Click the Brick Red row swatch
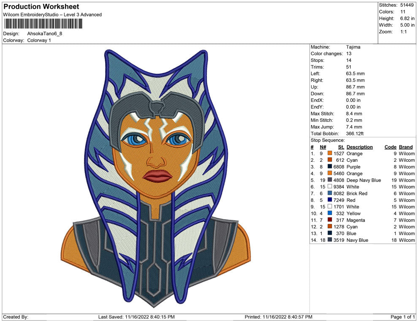Image resolution: width=418 pixels, height=321 pixels. (x=330, y=193)
